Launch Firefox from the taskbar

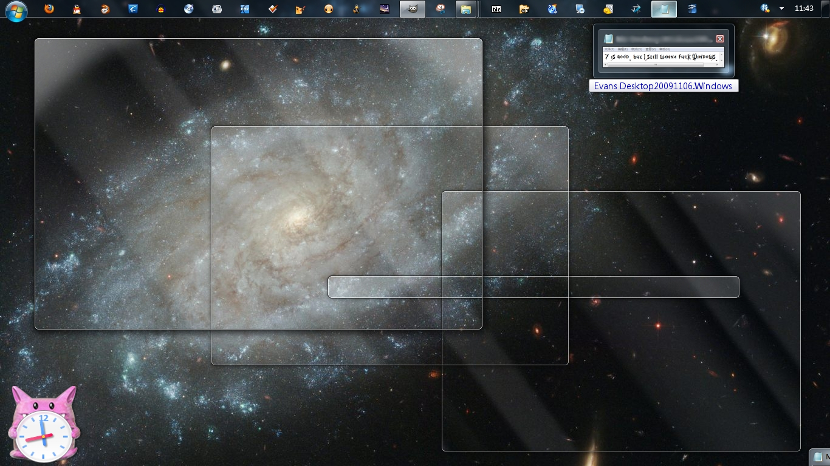49,9
